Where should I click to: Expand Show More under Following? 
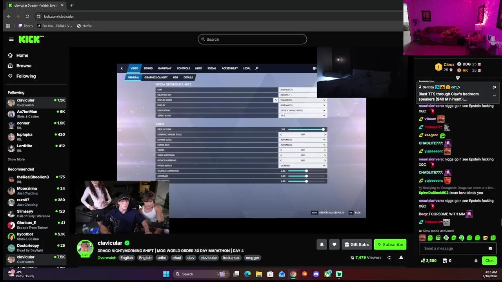[16, 159]
